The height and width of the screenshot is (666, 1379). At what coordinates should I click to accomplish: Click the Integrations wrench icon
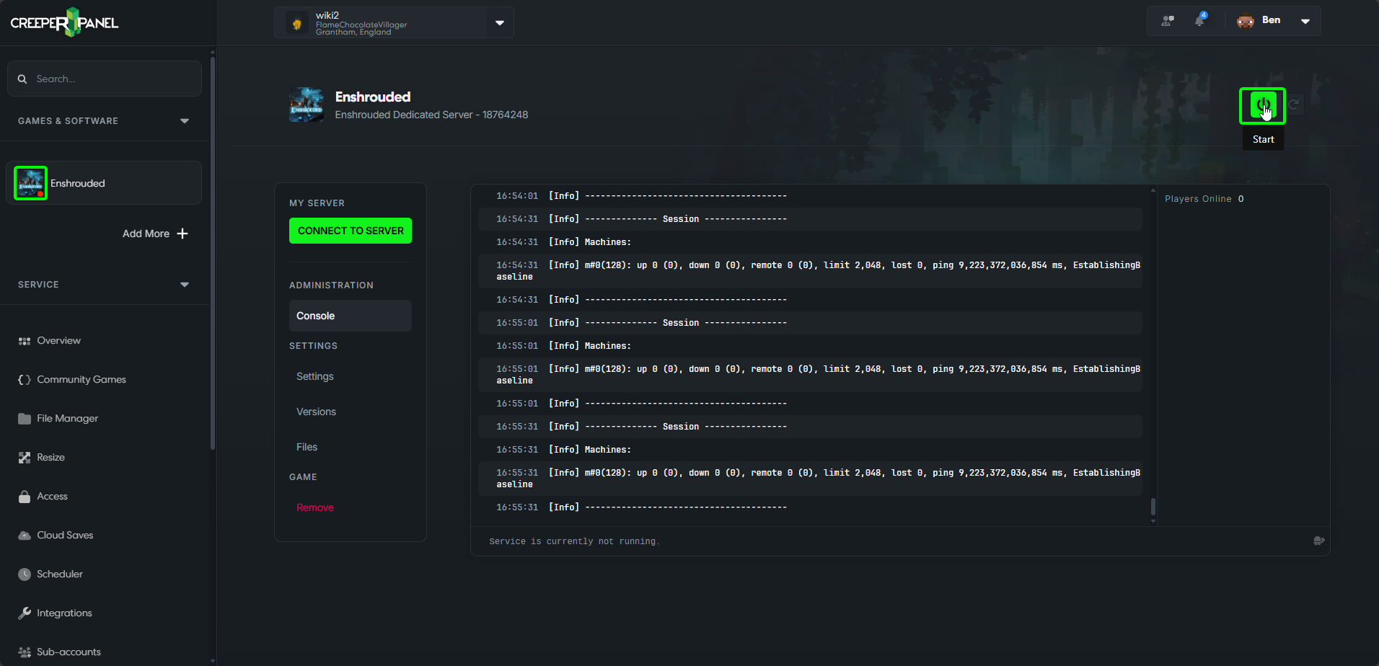point(25,613)
